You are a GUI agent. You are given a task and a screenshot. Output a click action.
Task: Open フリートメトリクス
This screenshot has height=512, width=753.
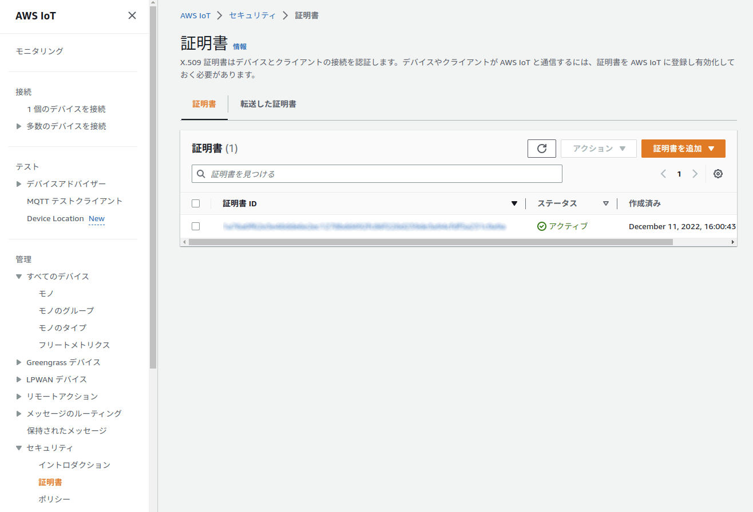74,345
